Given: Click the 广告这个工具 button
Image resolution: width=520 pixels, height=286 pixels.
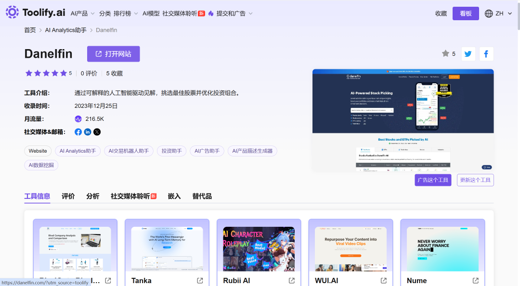Looking at the screenshot, I should pos(433,180).
